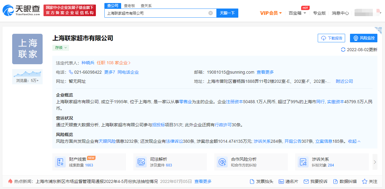The width and height of the screenshot is (385, 189).
Task: Expand the 存续 status dropdown
Action: click(61, 48)
